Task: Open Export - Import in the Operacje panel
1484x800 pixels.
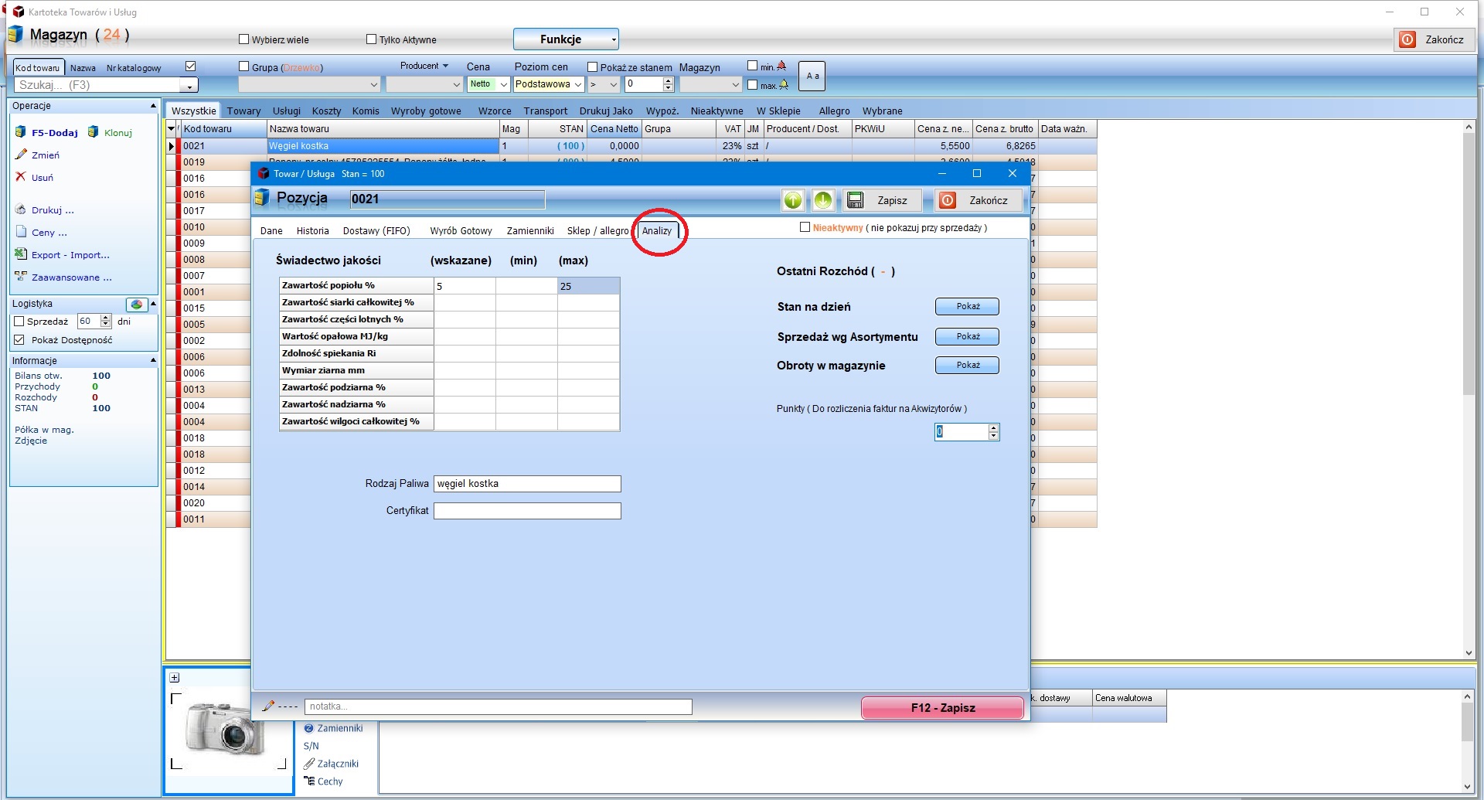Action: [70, 255]
